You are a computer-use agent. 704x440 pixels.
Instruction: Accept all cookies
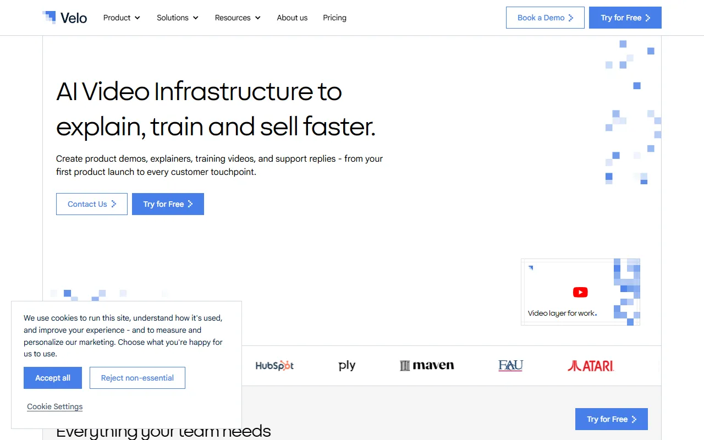(x=53, y=378)
